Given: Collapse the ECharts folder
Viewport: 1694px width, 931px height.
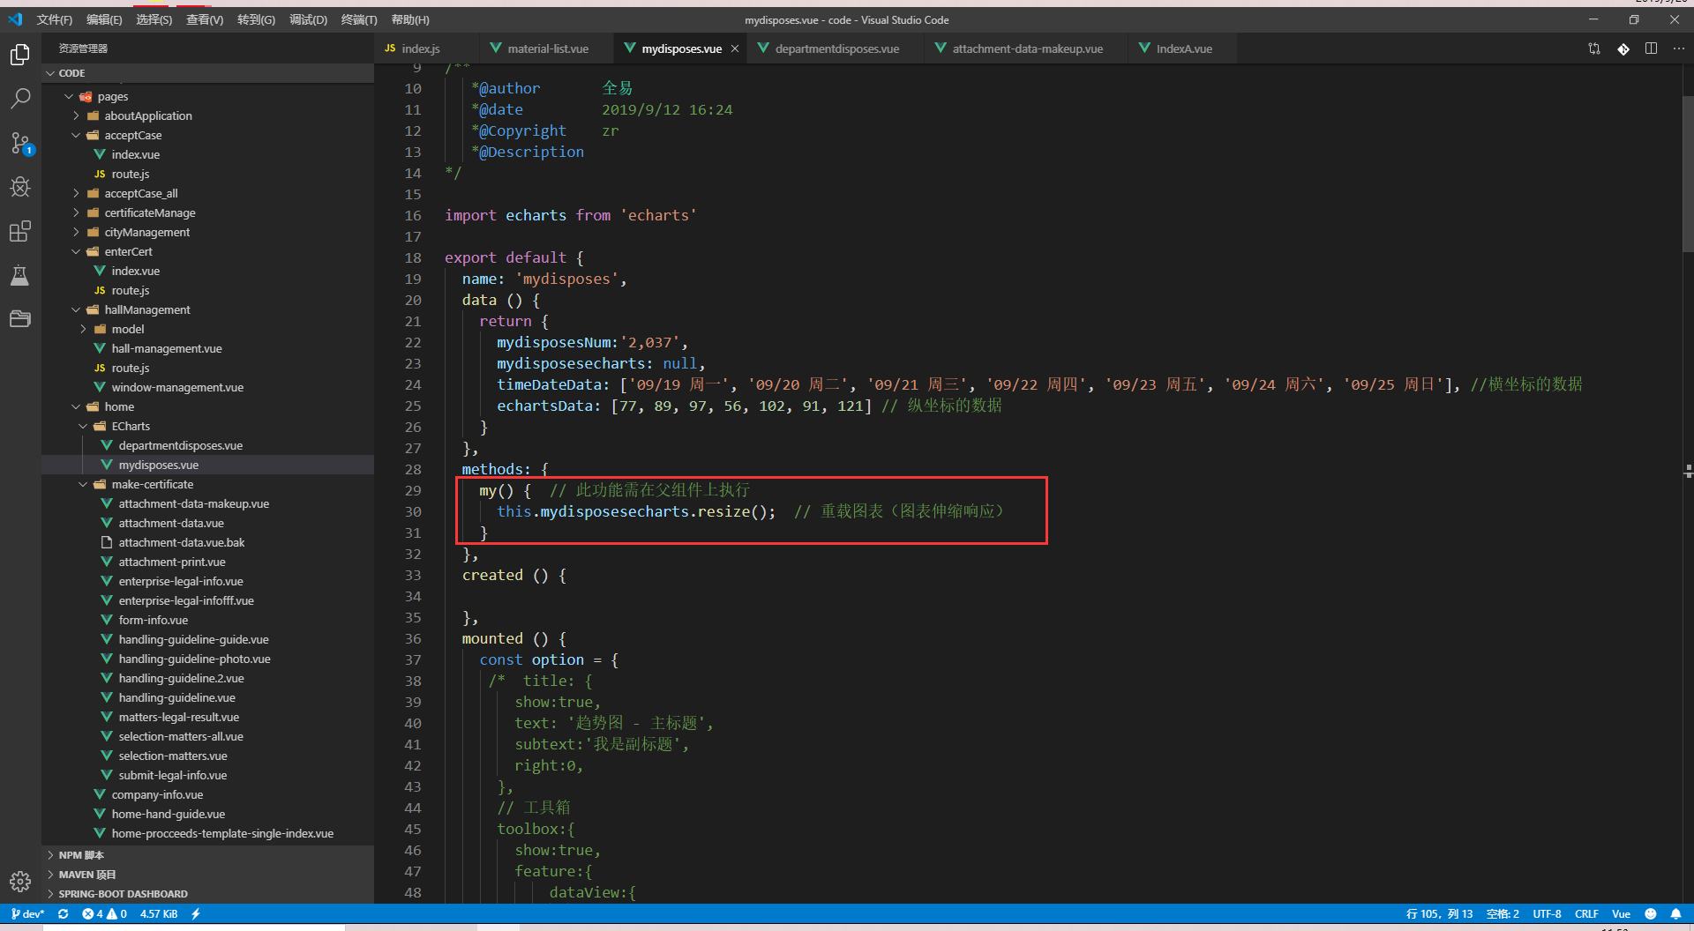Looking at the screenshot, I should pos(208,426).
